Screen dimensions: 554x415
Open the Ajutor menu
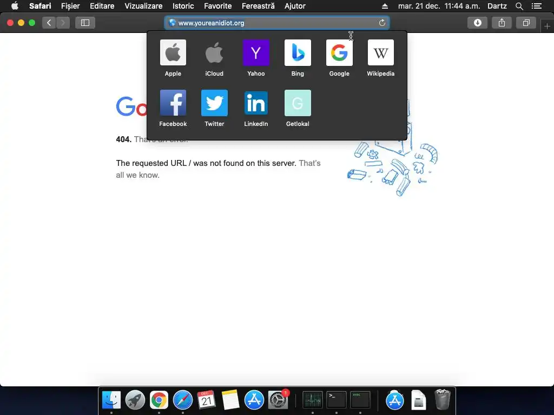[x=295, y=6]
